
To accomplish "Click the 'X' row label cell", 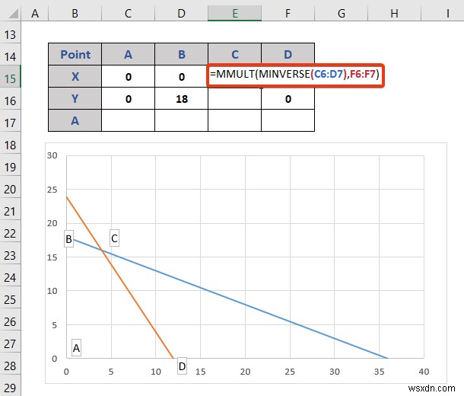I will [75, 76].
